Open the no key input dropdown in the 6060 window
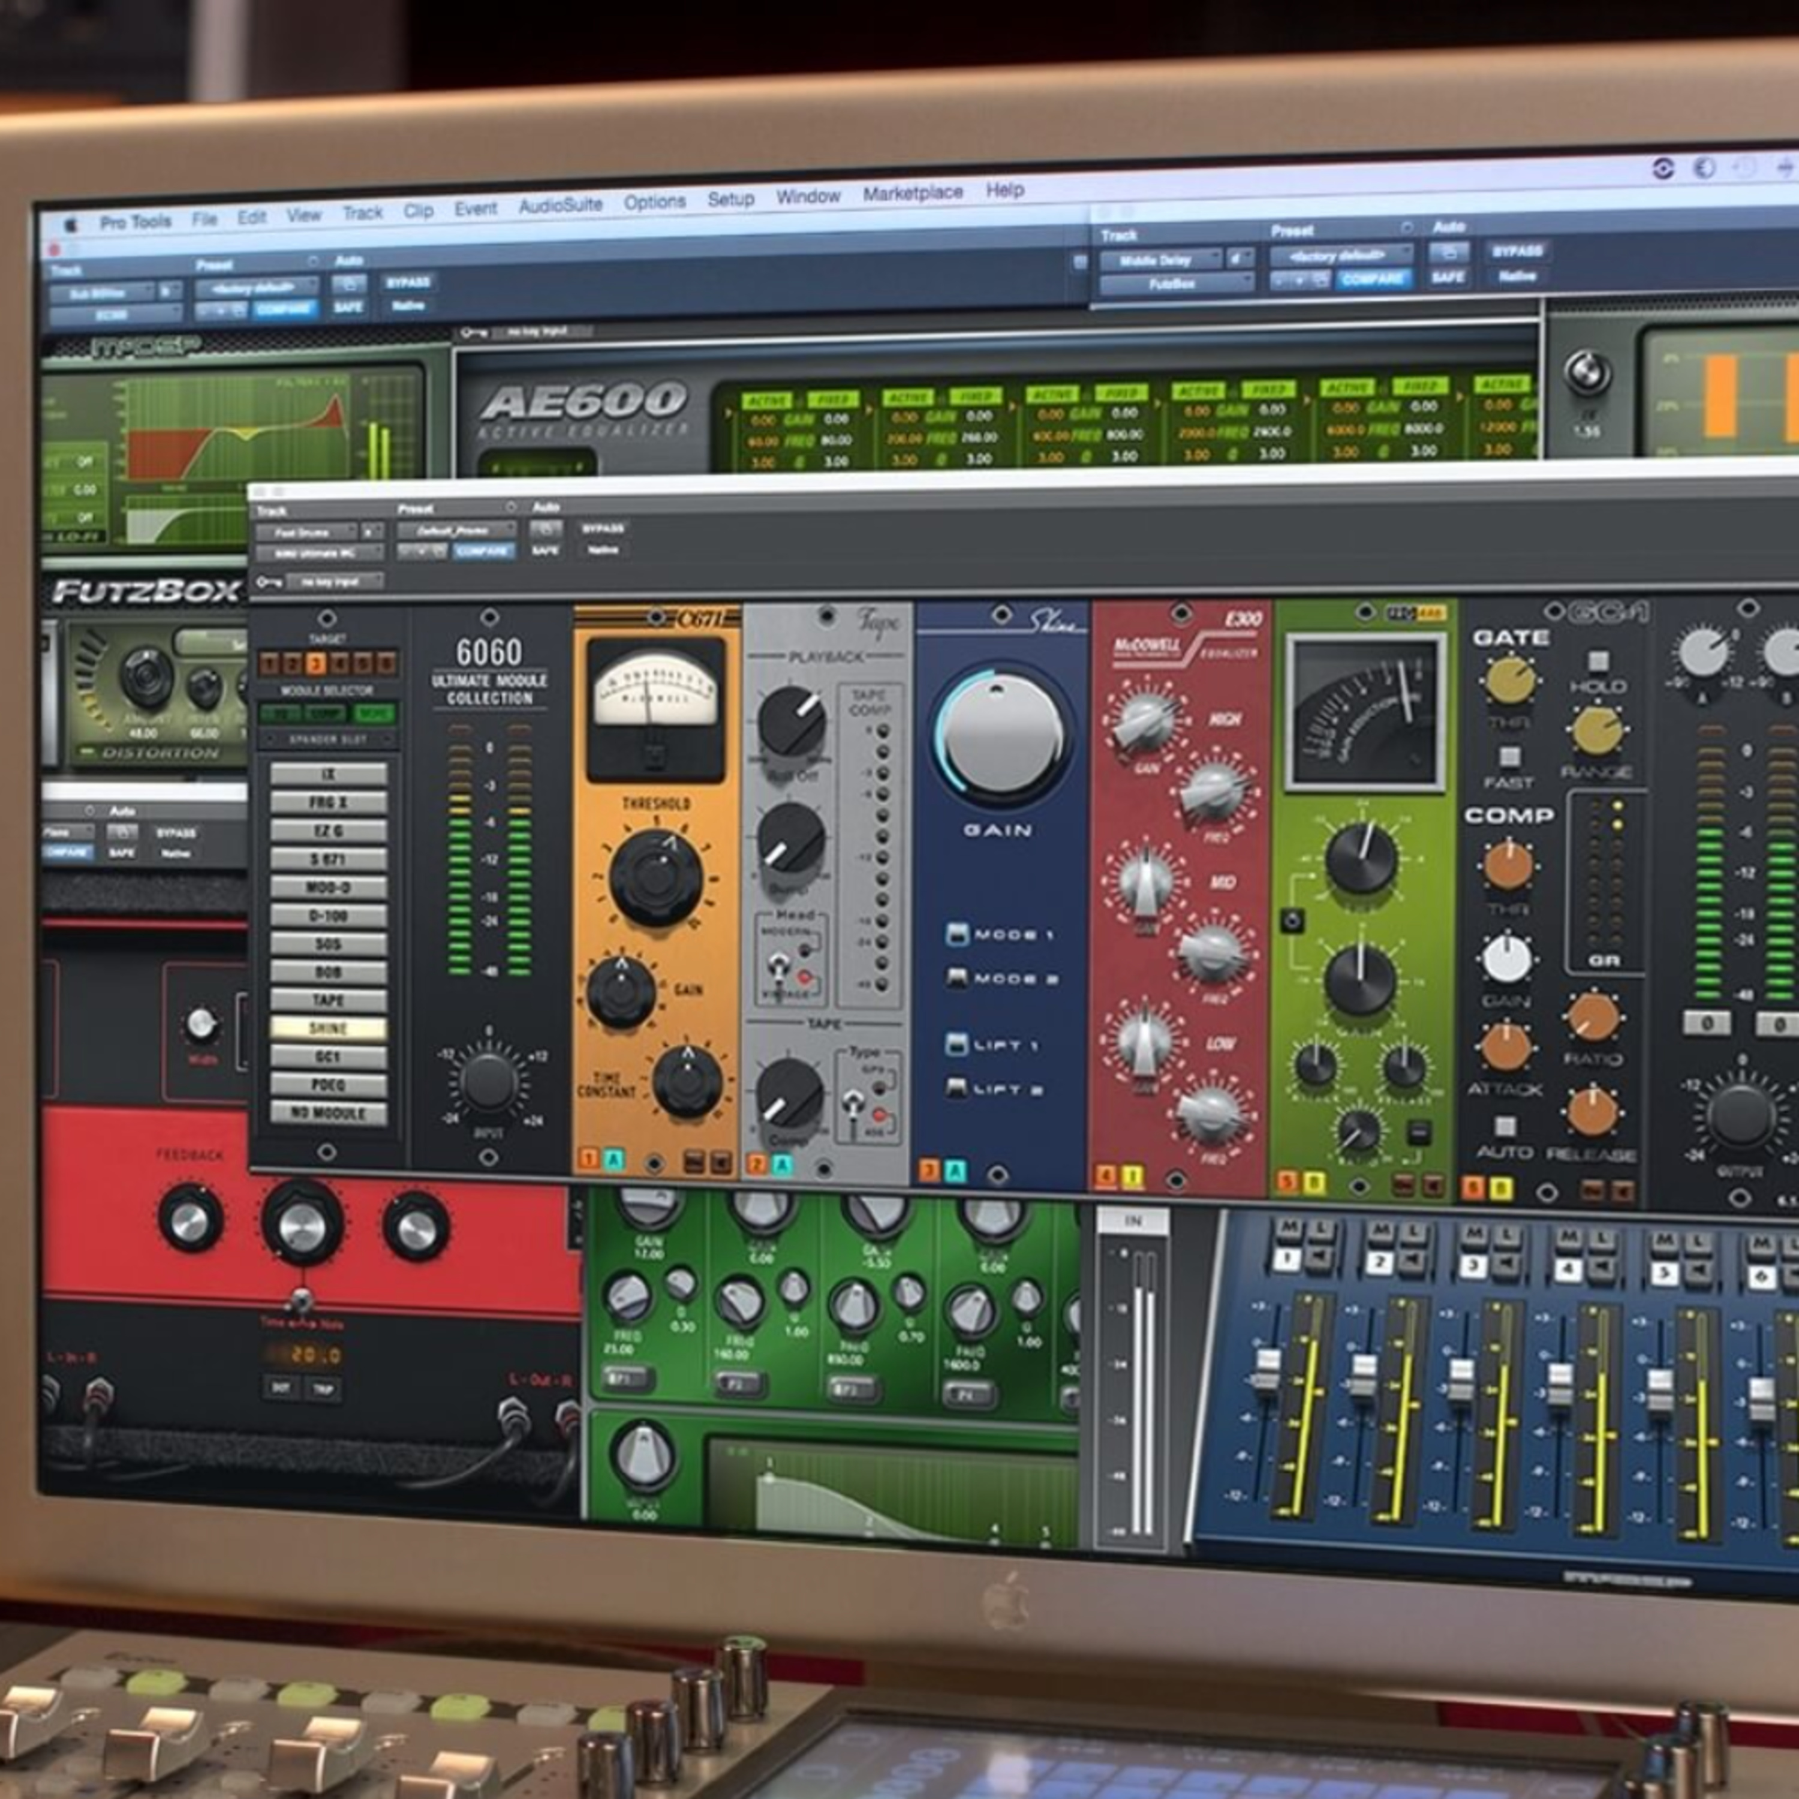1799x1799 pixels. coord(334,581)
